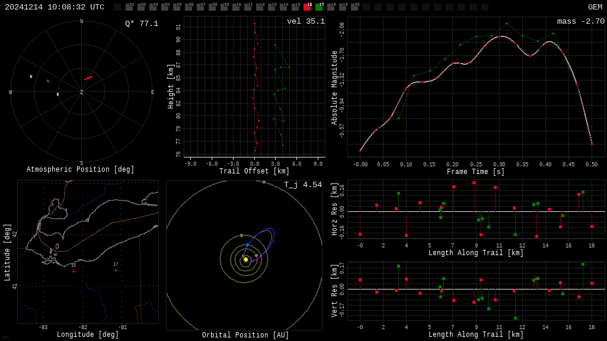Click station indicator 20 in top bar
This screenshot has width=607, height=341.
point(354,7)
